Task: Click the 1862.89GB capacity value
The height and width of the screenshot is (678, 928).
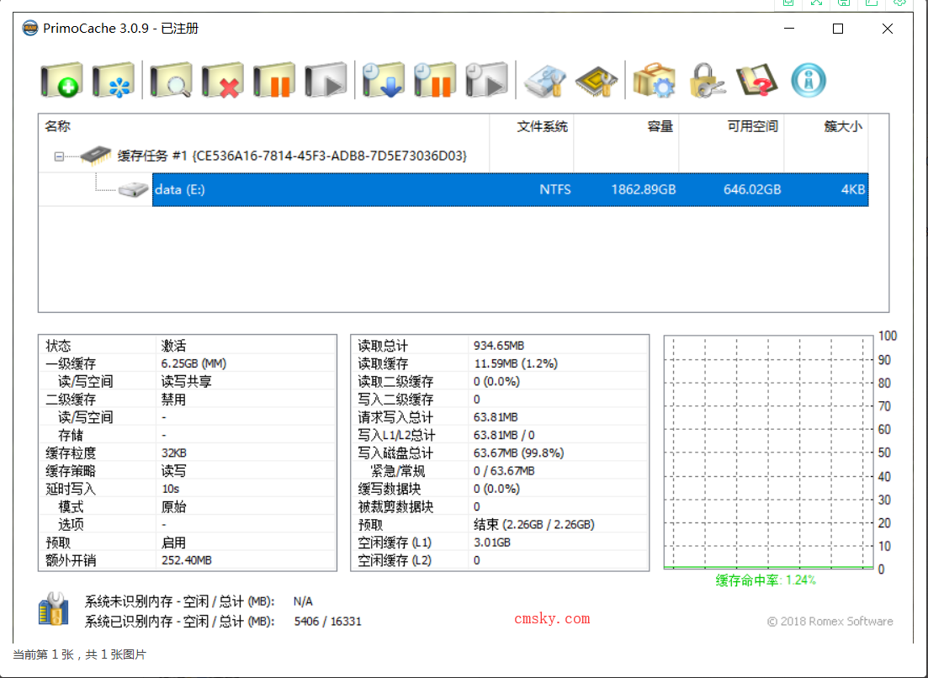Action: (644, 189)
